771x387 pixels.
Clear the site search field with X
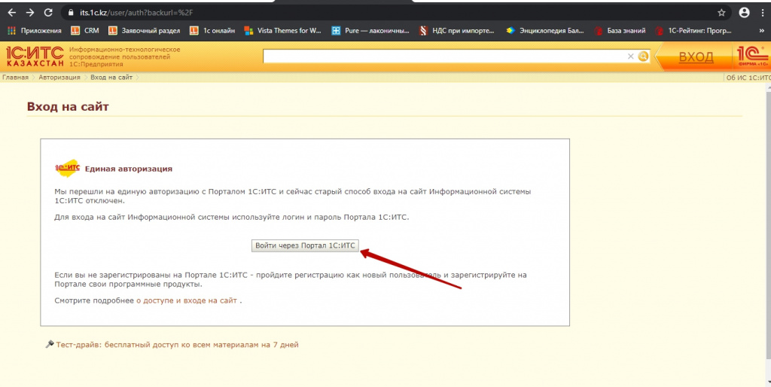(x=631, y=56)
